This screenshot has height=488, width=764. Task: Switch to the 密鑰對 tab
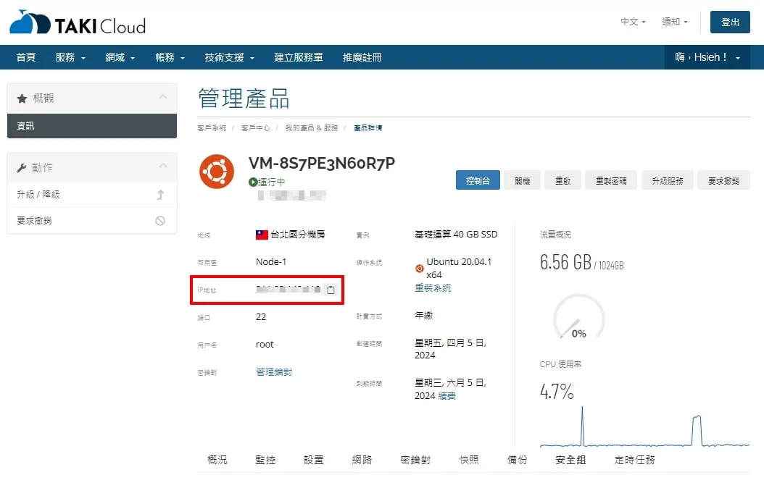click(415, 460)
